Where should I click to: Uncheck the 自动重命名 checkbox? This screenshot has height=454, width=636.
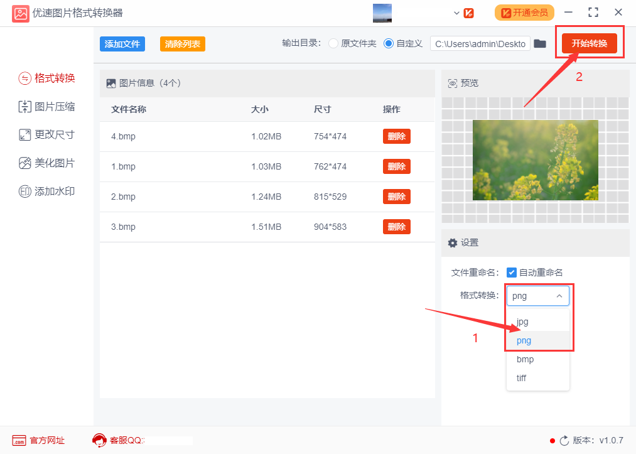click(x=513, y=273)
